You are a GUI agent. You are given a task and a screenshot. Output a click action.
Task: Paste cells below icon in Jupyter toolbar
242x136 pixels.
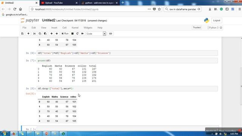point(45,34)
